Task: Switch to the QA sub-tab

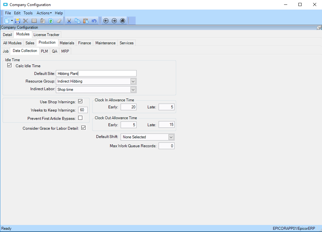Action: [55, 51]
